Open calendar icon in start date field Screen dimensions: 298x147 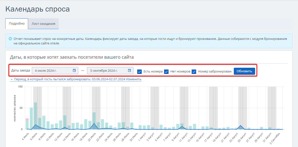pyautogui.click(x=74, y=70)
